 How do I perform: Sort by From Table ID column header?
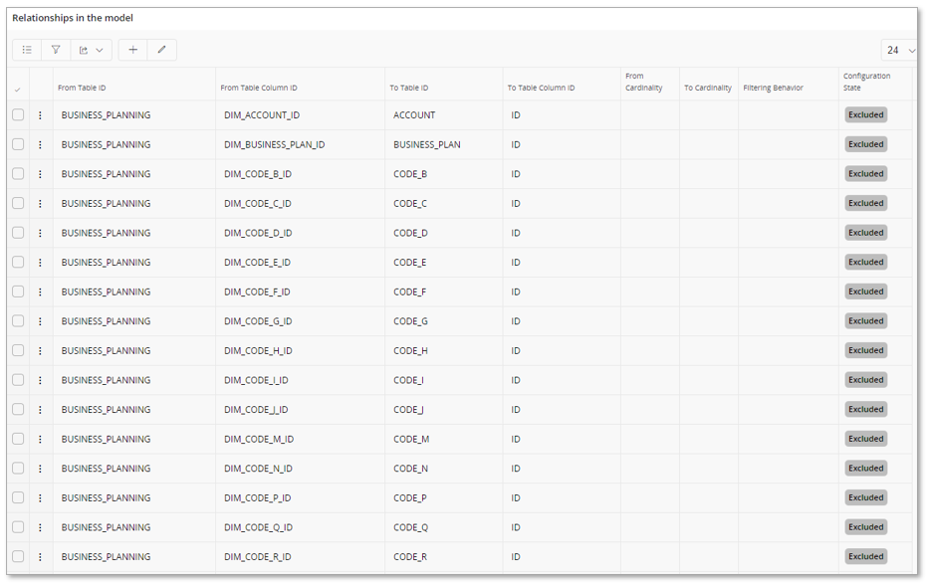pos(82,88)
